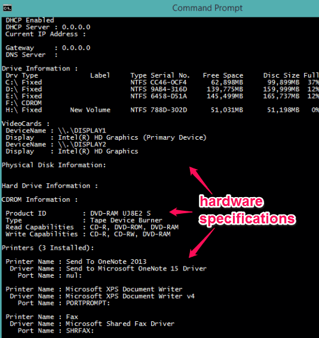Click the 'Write Capabilities' line
Image resolution: width=319 pixels, height=338 pixels.
click(88, 234)
